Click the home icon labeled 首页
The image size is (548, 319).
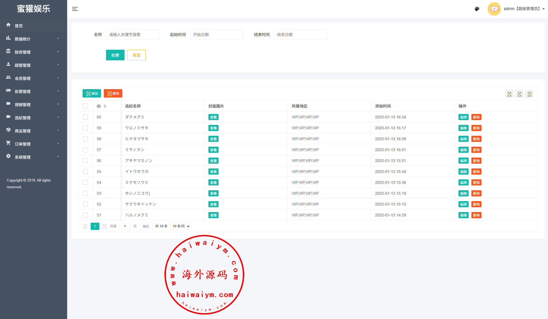8,25
